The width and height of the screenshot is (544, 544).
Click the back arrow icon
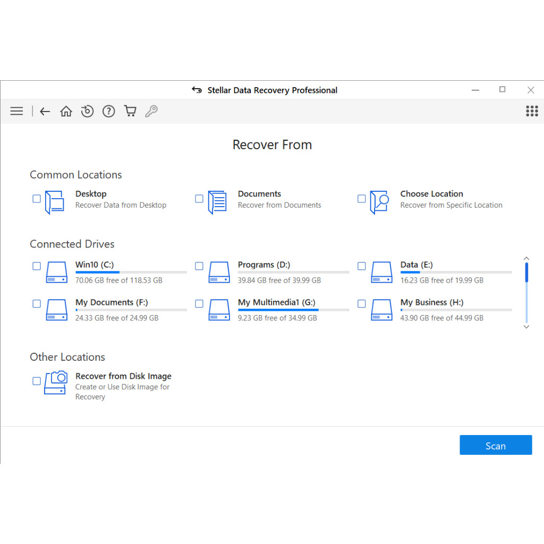coord(45,111)
